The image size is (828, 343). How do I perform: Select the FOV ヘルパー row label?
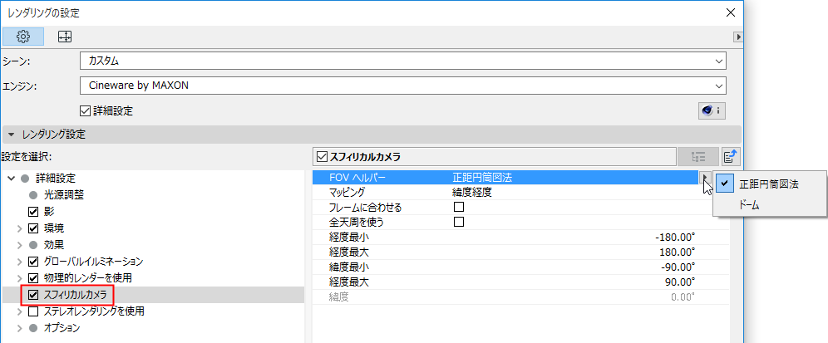click(x=357, y=178)
